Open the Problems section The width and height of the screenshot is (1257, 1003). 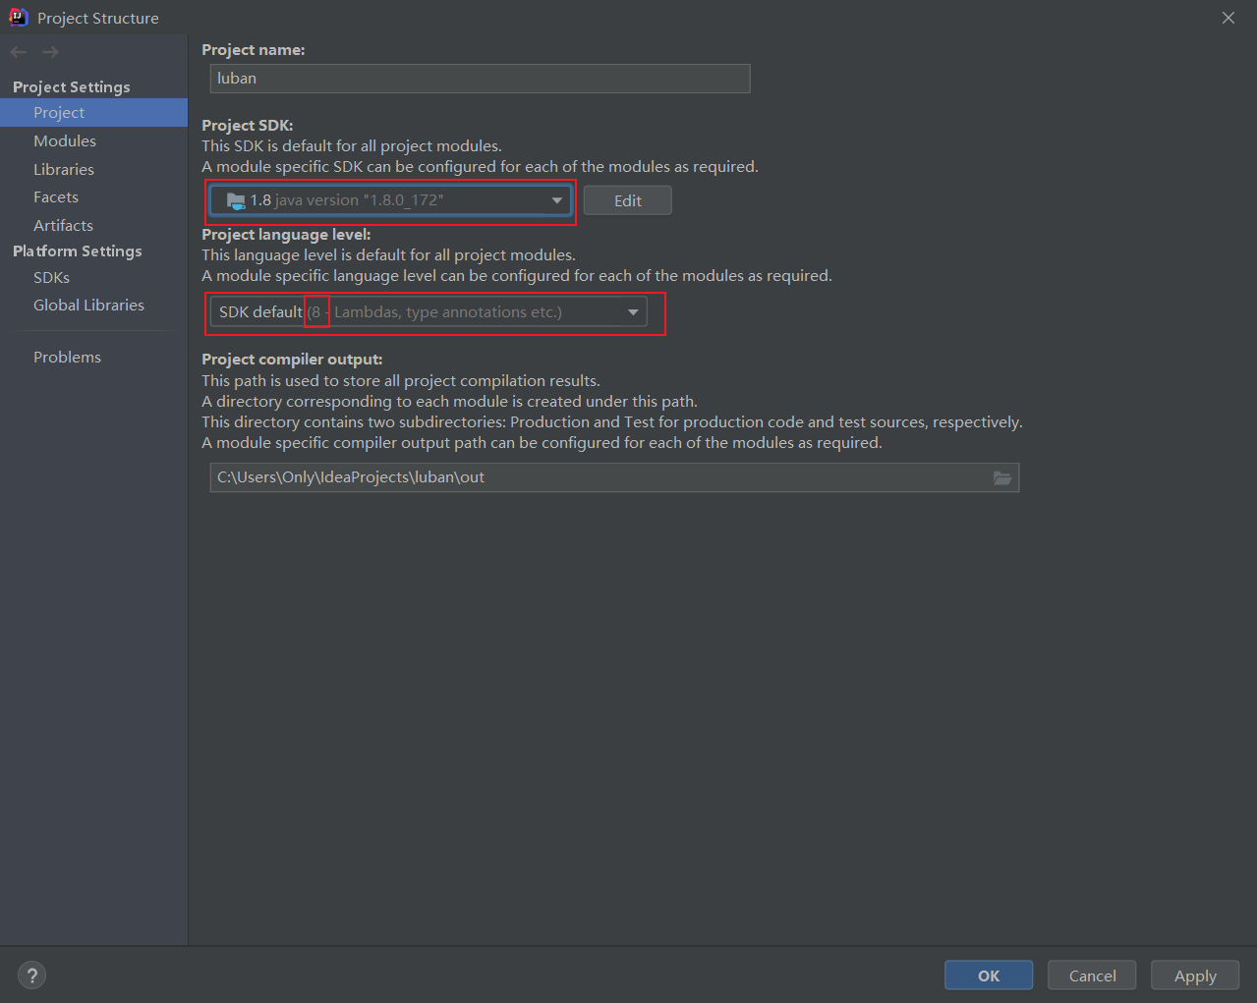coord(67,357)
